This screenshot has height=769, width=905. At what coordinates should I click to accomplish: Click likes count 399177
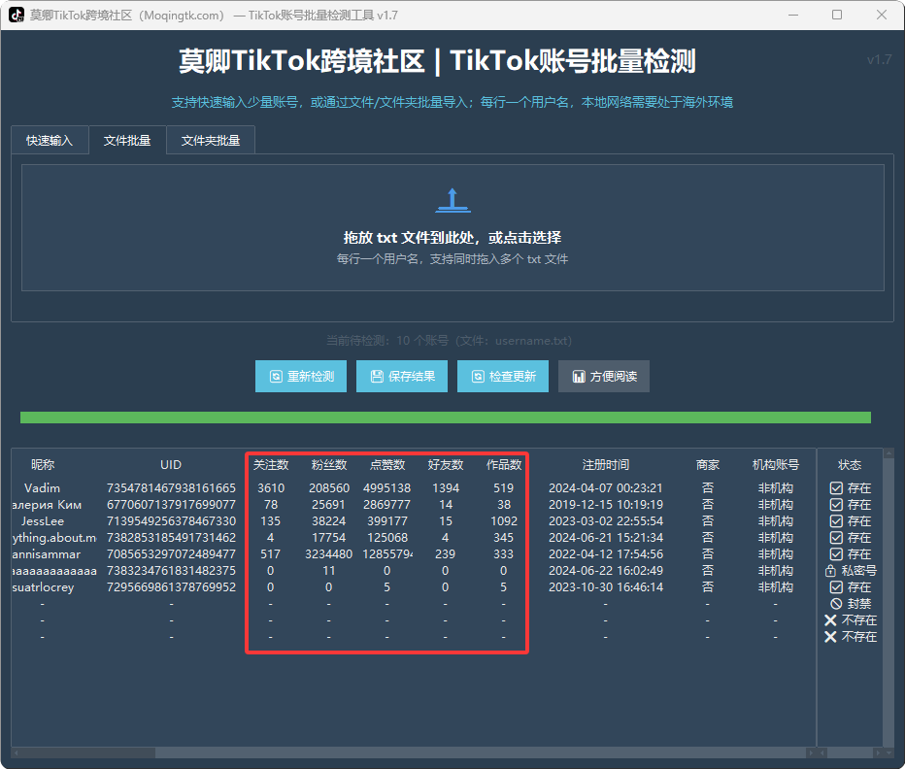click(387, 520)
